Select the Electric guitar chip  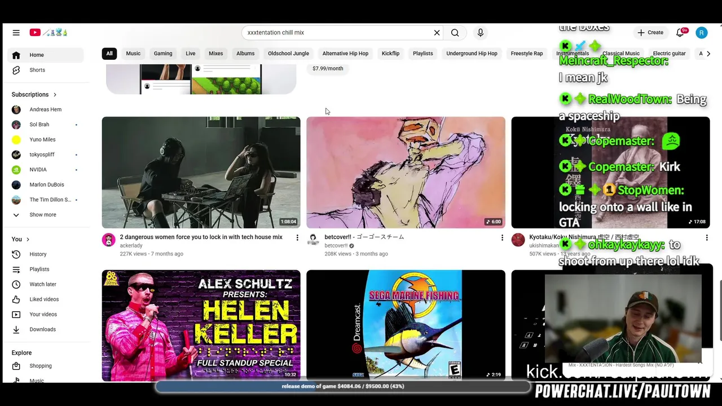670,54
